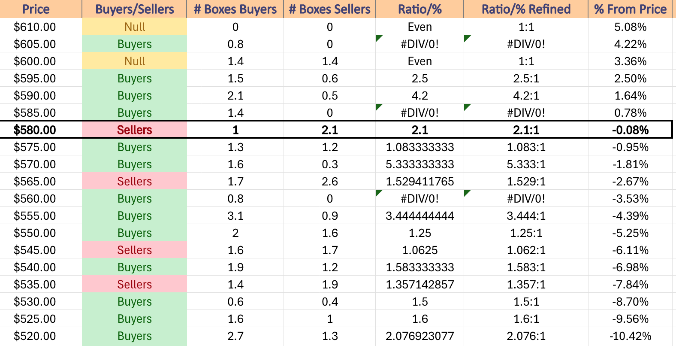This screenshot has width=676, height=346.
Task: Click the 5.333333333 ratio cell
Action: point(419,164)
